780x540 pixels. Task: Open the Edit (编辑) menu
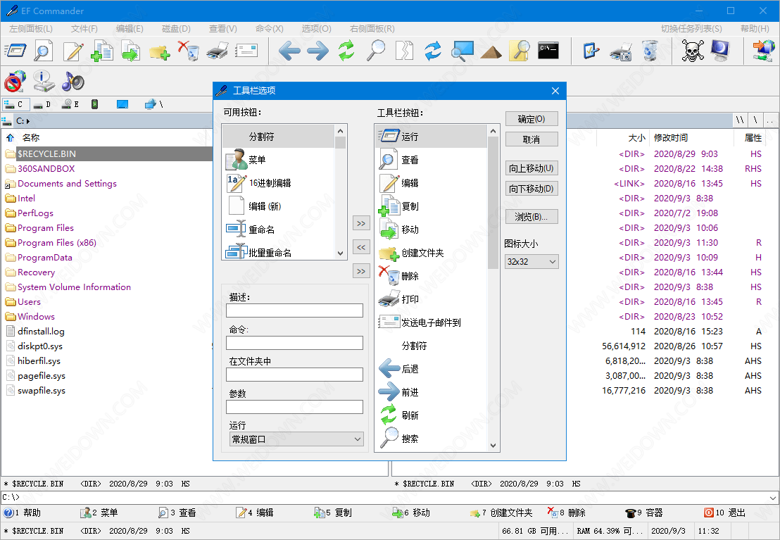tap(130, 29)
